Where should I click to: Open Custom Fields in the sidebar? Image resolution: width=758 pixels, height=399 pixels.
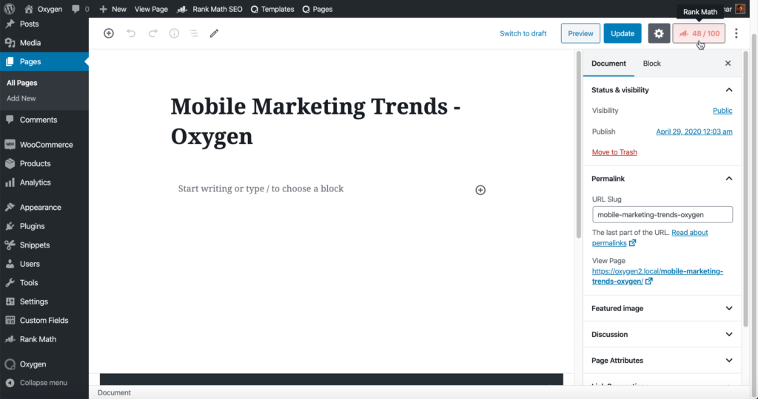click(44, 321)
